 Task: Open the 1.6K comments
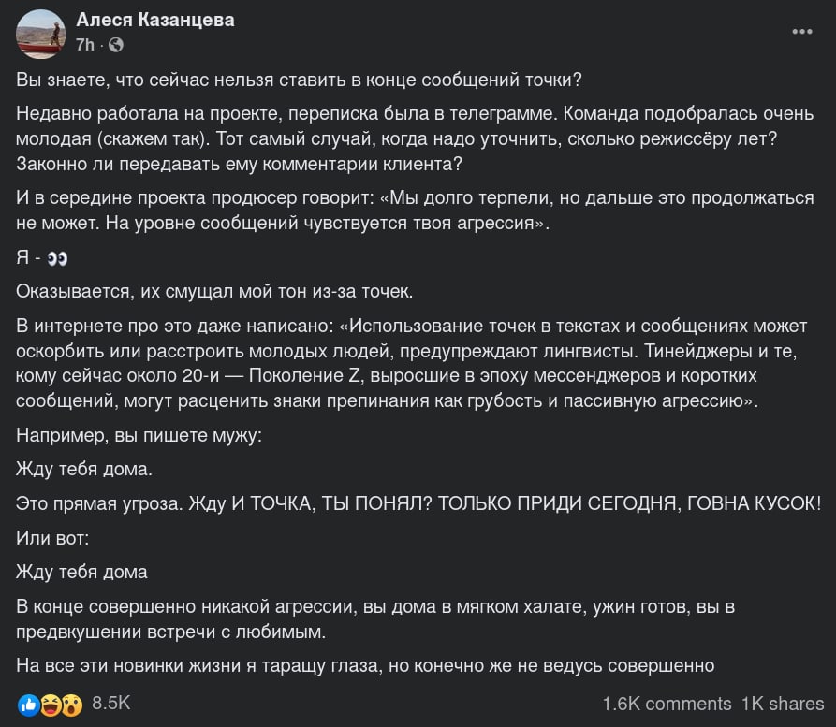(667, 704)
